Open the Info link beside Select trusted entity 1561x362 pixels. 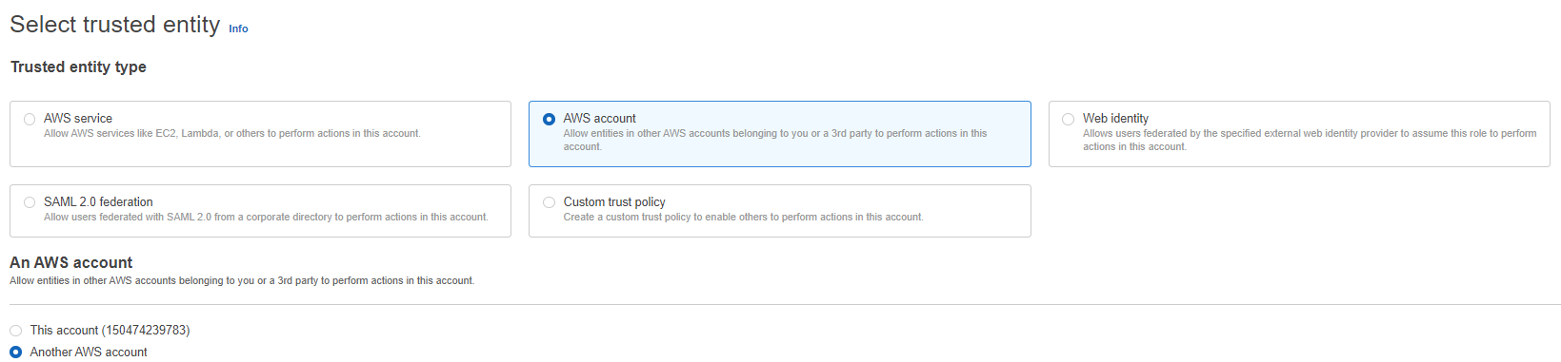238,29
